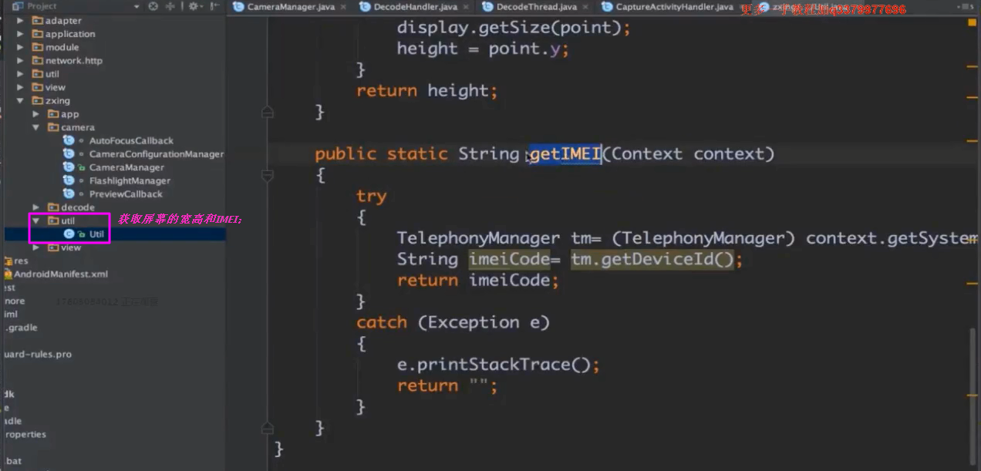
Task: Click the tm.getDeviceId() call
Action: [653, 259]
